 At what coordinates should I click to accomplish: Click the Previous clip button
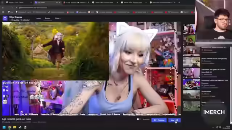coord(159,120)
